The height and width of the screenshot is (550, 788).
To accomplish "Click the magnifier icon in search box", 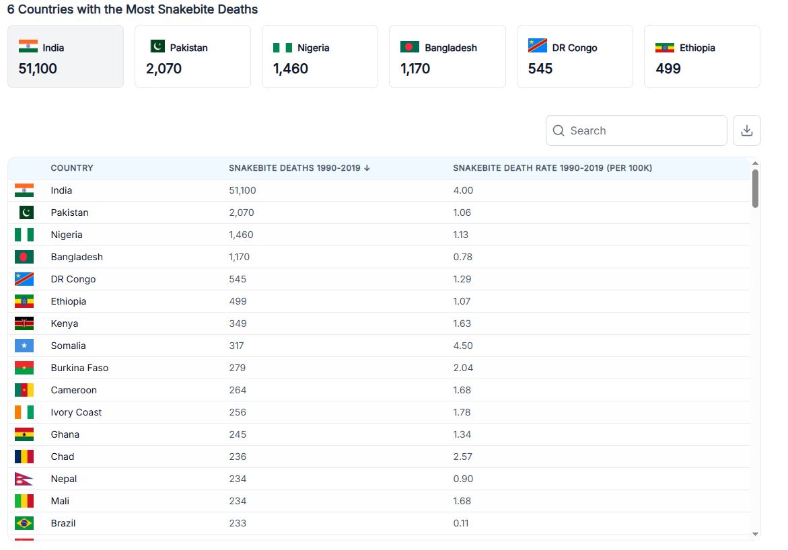I will click(x=559, y=130).
